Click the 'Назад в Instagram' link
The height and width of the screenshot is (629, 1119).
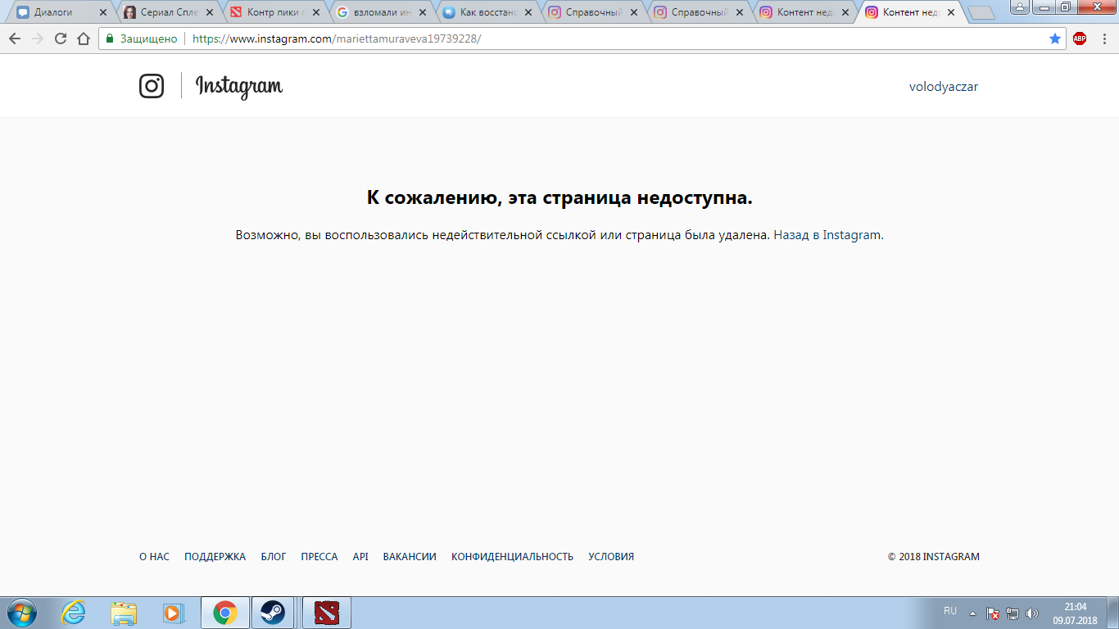tap(827, 235)
